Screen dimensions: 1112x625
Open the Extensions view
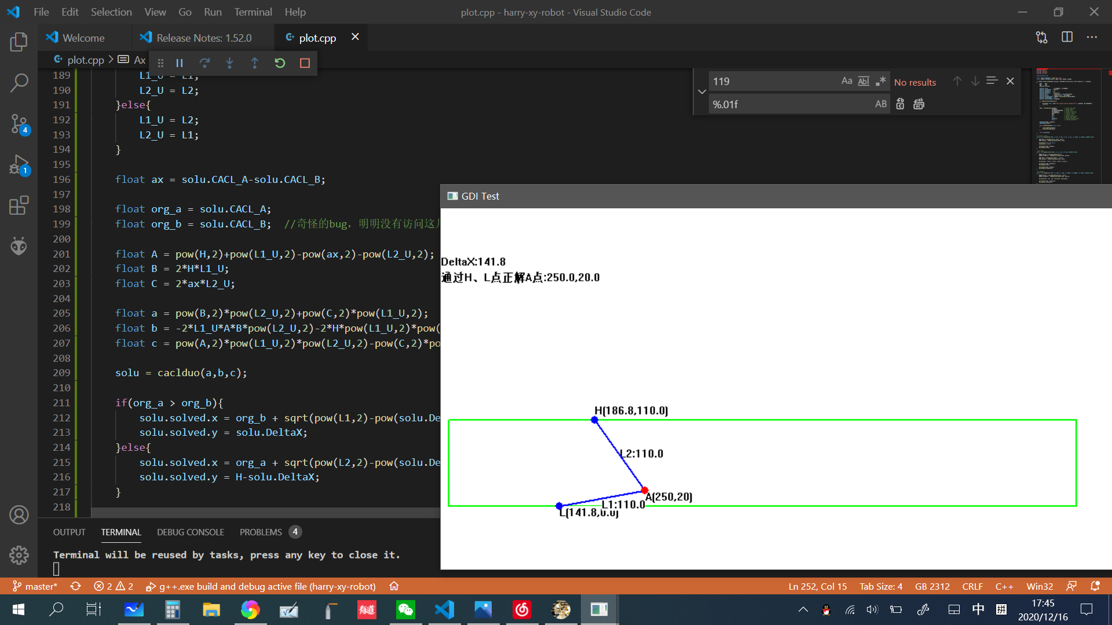(19, 205)
